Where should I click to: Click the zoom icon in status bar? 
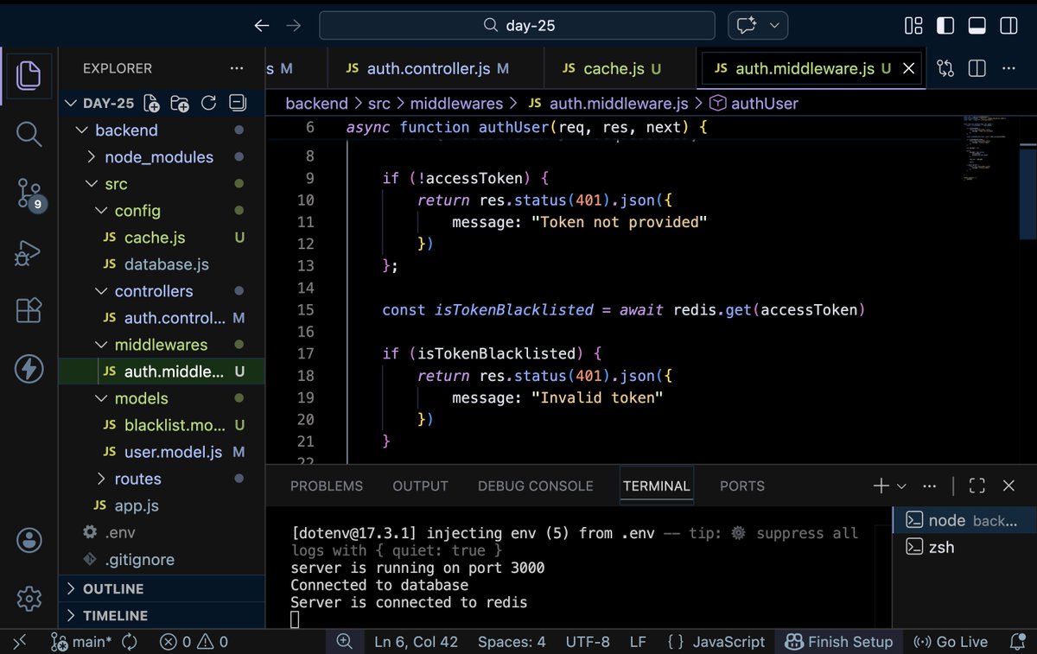344,641
